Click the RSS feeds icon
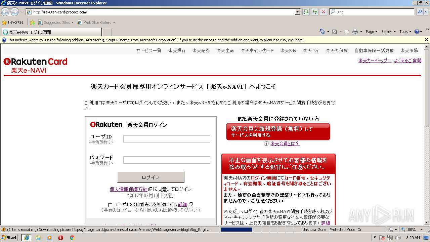 click(x=334, y=32)
